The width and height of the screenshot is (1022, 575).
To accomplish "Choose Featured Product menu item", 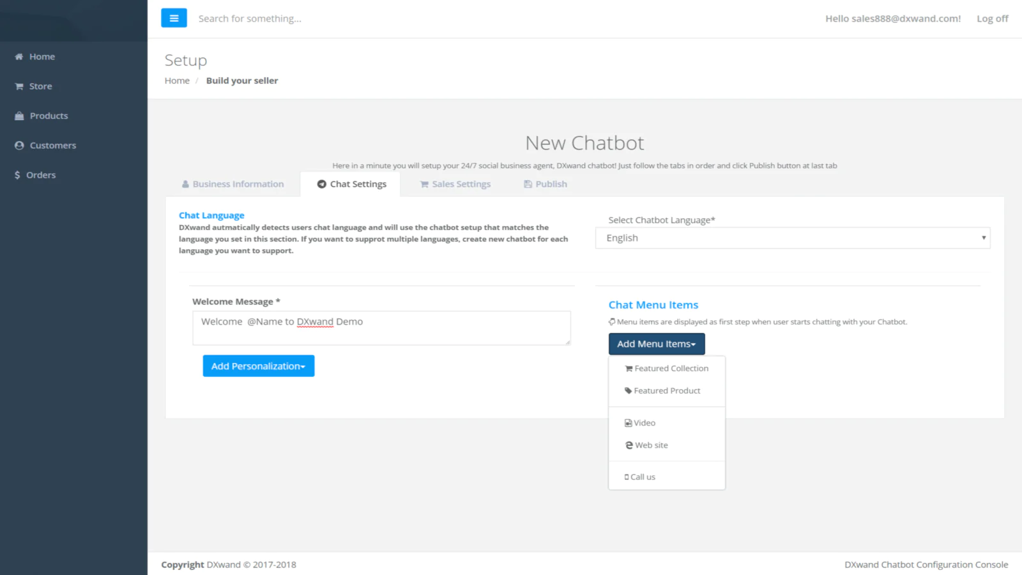I will pyautogui.click(x=667, y=391).
